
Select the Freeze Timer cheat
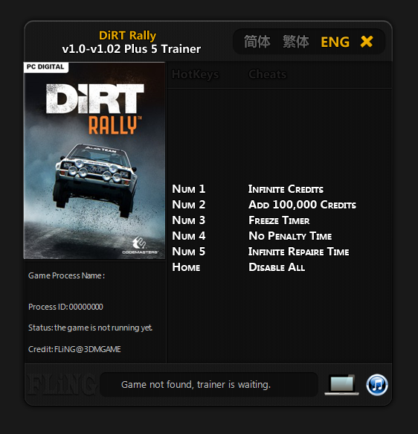pos(279,220)
